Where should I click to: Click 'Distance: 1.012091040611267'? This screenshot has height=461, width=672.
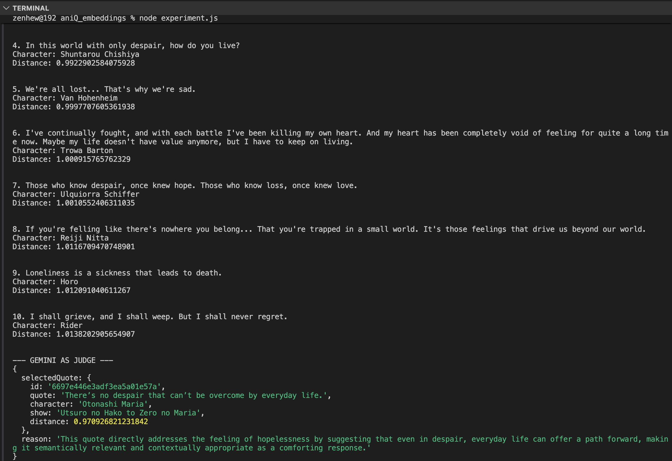tap(72, 290)
